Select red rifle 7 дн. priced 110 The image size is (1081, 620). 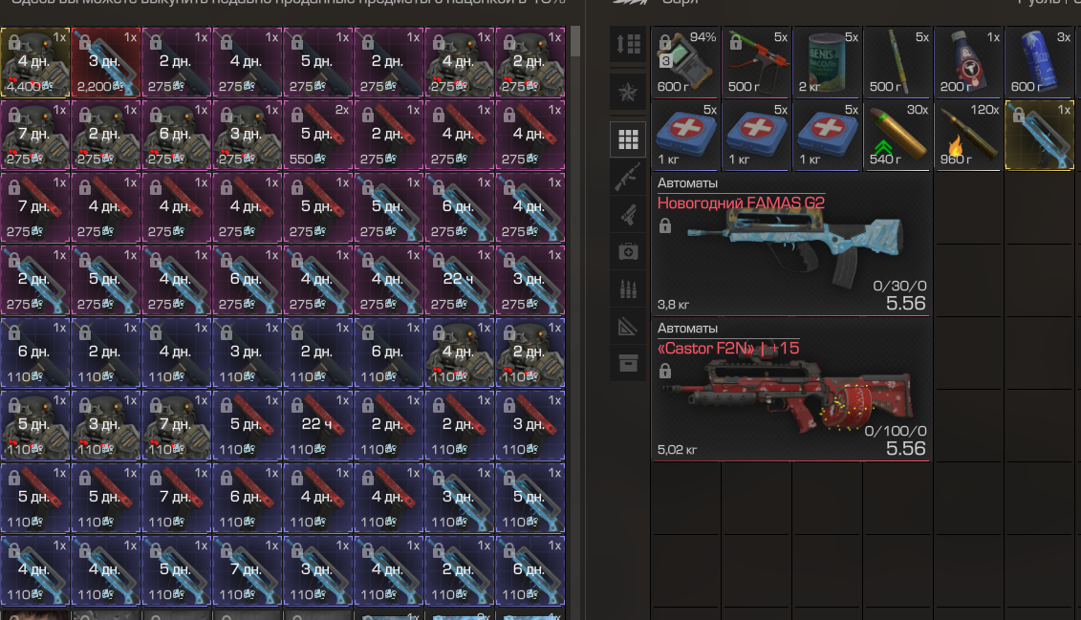tap(177, 498)
